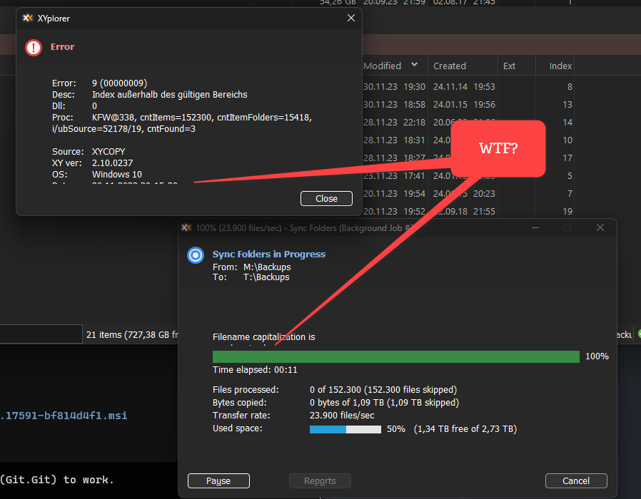The image size is (641, 499).
Task: Click the Sync Folders in Progress heading
Action: (269, 254)
